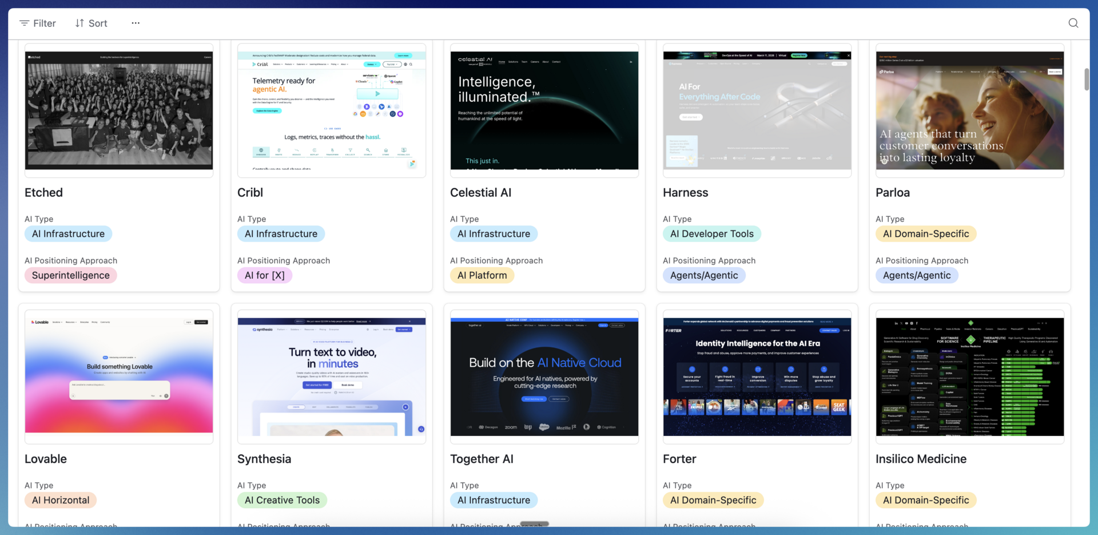
Task: Open the more options ellipsis menu
Action: pos(136,23)
